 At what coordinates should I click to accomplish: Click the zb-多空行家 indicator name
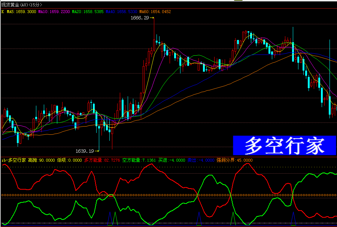point(14,160)
